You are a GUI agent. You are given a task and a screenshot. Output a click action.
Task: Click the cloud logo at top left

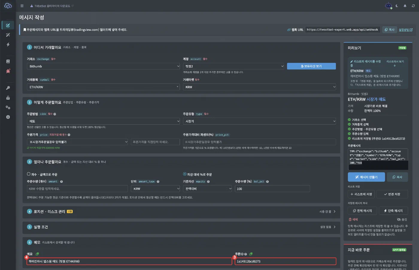pyautogui.click(x=8, y=6)
